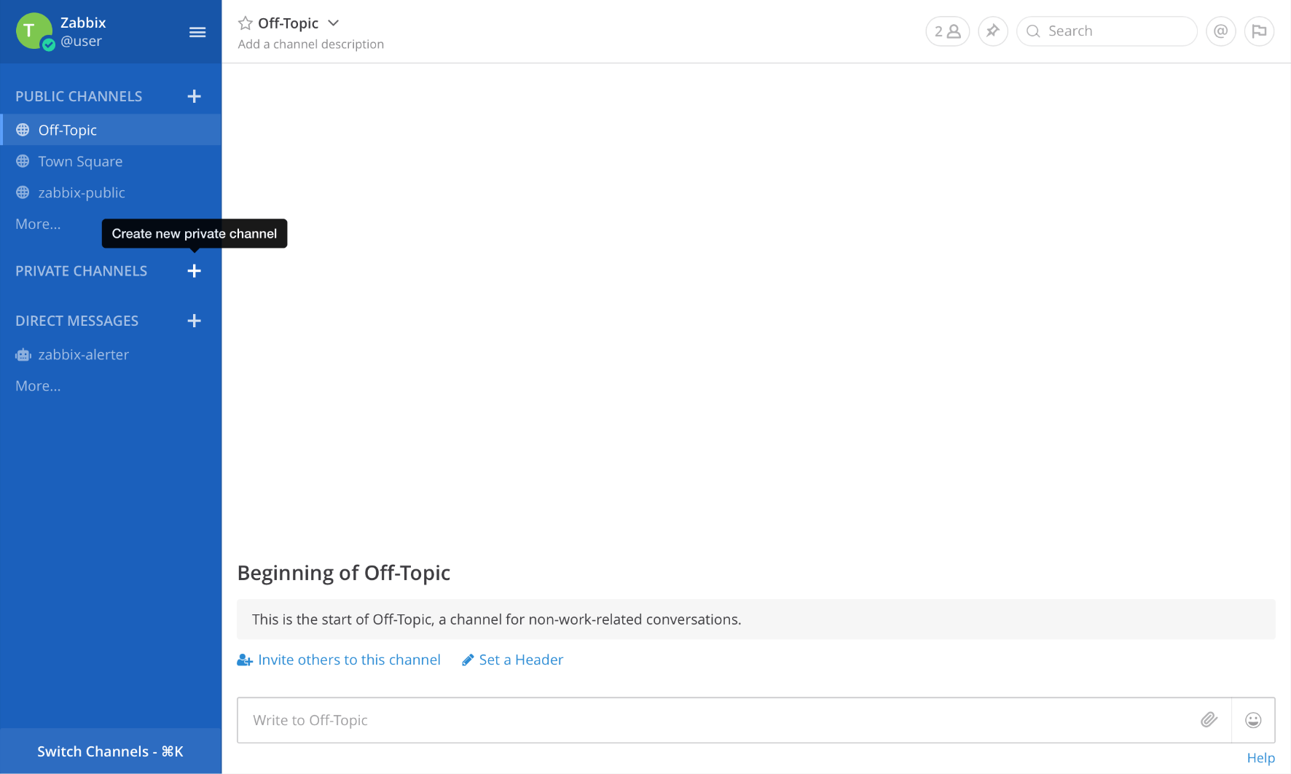Attach a file to the message

click(1209, 720)
